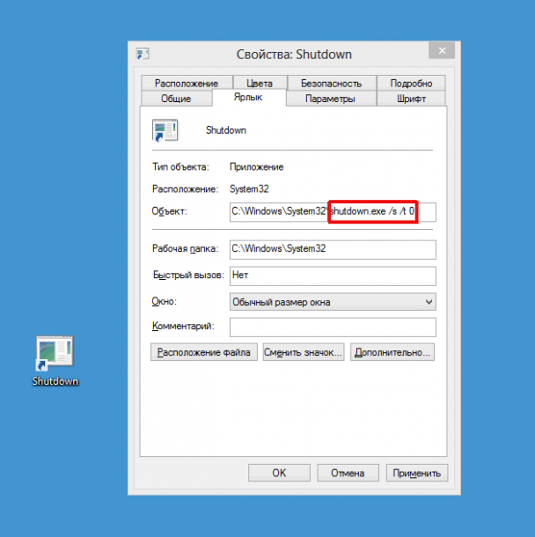This screenshot has height=537, width=535.
Task: Open the Shutdown shortcut on the desktop
Action: (55, 354)
